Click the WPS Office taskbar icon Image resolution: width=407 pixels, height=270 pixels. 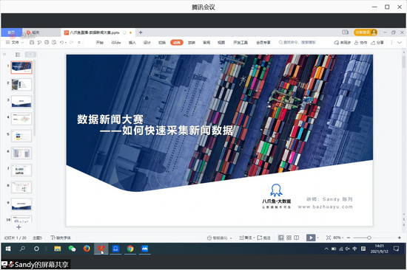[x=101, y=249]
